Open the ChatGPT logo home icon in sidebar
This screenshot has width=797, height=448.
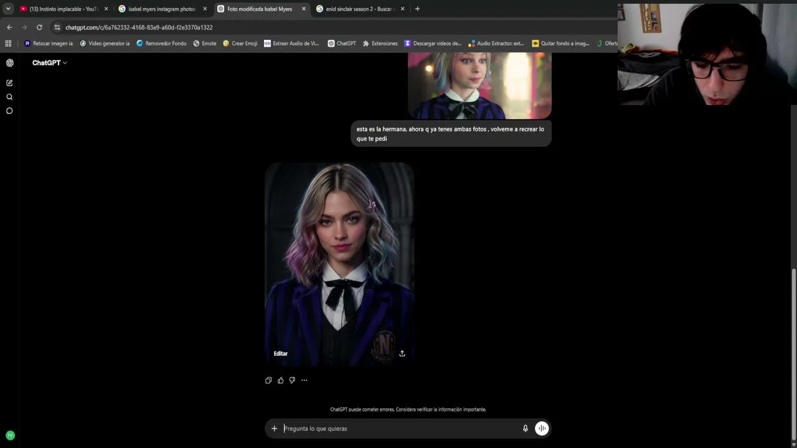(x=9, y=63)
